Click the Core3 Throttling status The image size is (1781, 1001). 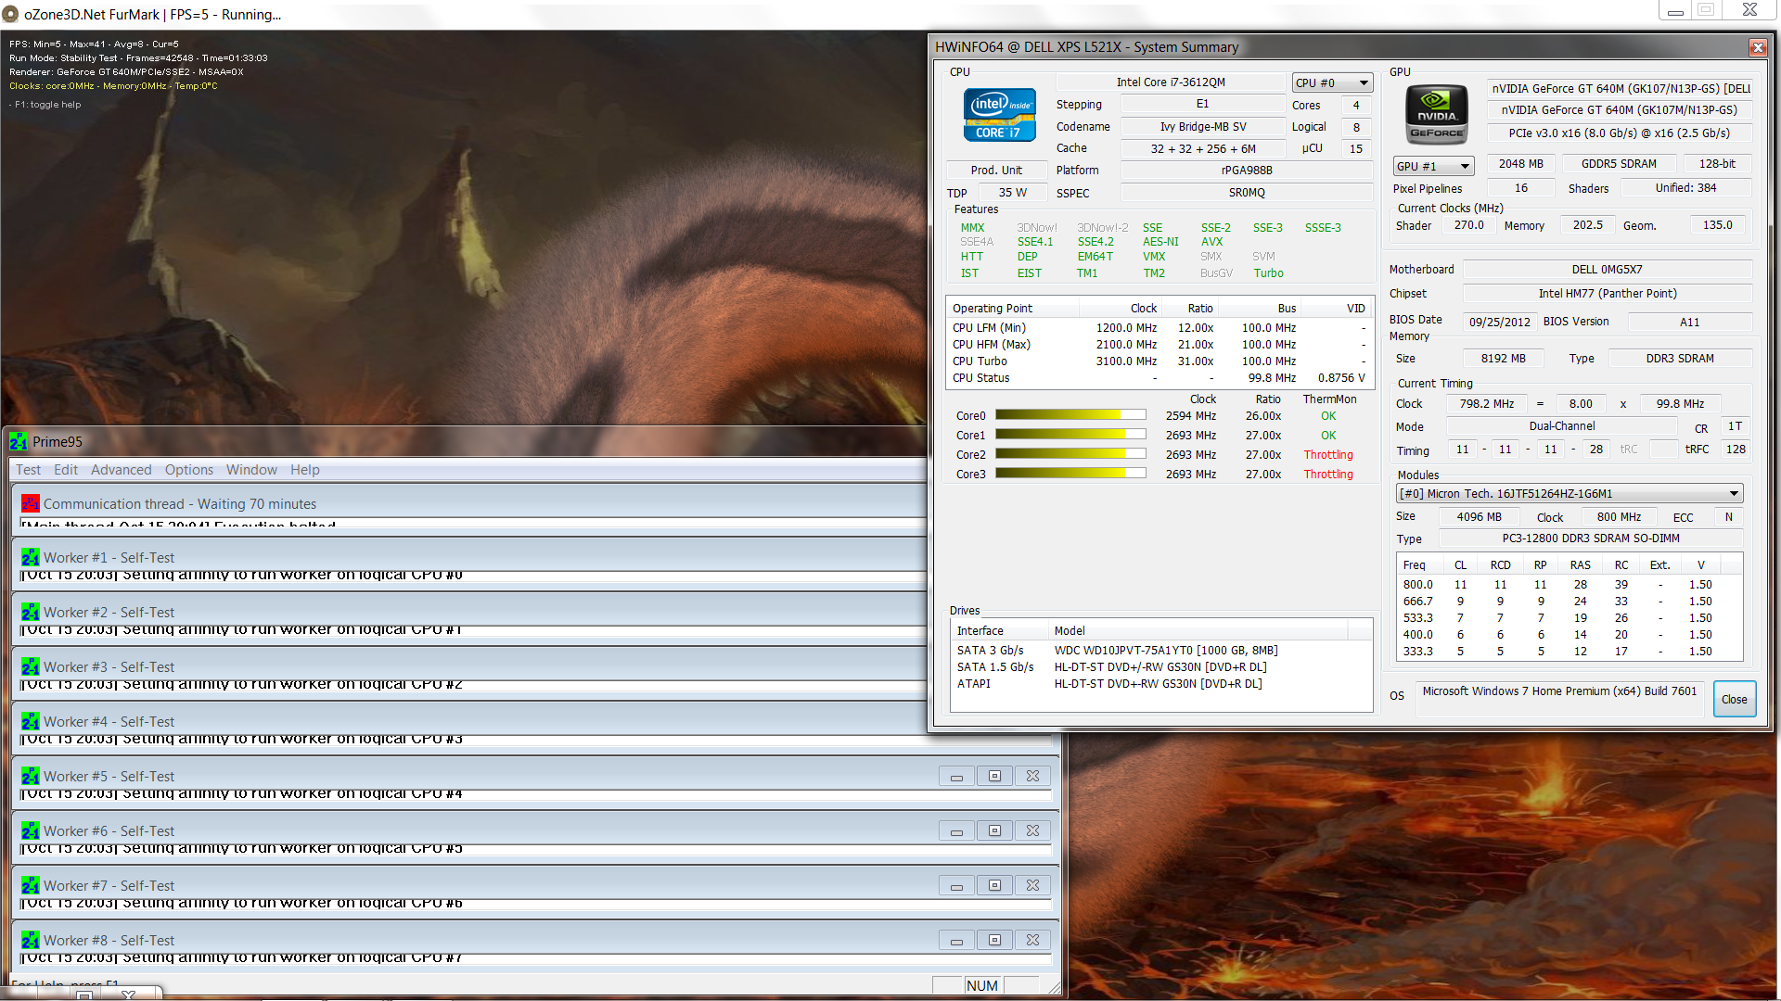pos(1328,475)
